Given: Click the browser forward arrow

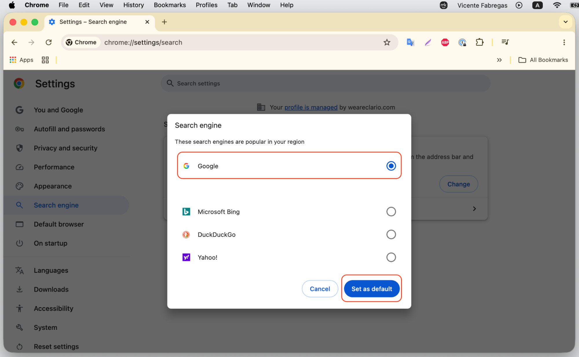Looking at the screenshot, I should (31, 42).
